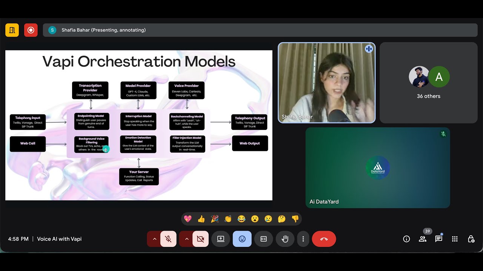The width and height of the screenshot is (483, 271).
Task: Turn on the camera
Action: 200,239
